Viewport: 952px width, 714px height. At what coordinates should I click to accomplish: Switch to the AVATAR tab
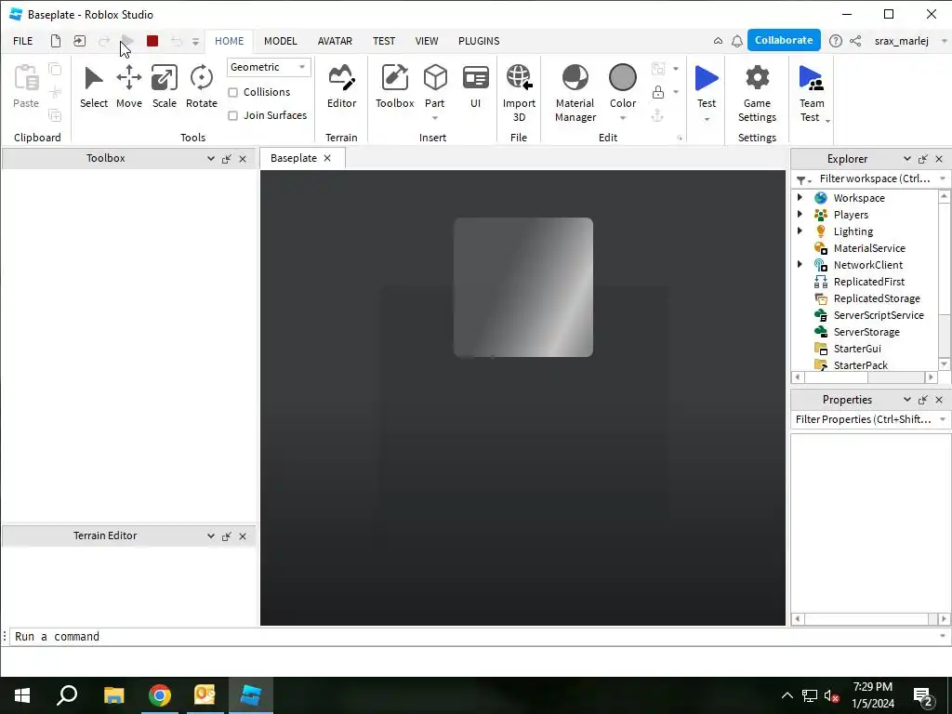click(335, 41)
